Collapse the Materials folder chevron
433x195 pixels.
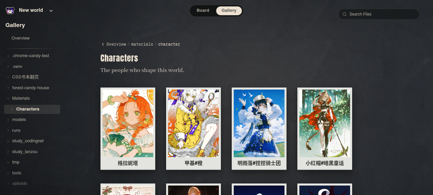tap(8, 99)
